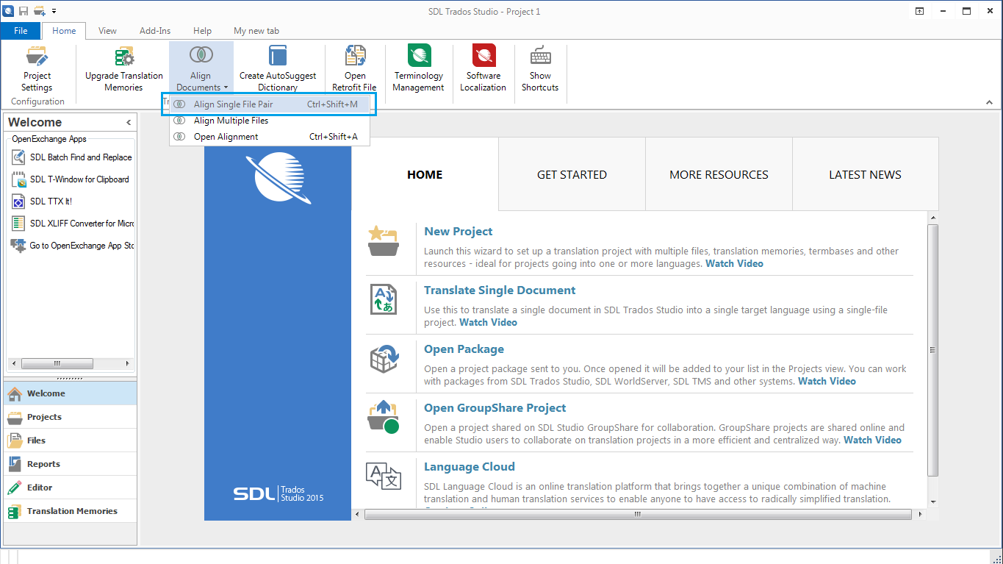
Task: Select the My new tab ribbon tab
Action: pyautogui.click(x=256, y=31)
